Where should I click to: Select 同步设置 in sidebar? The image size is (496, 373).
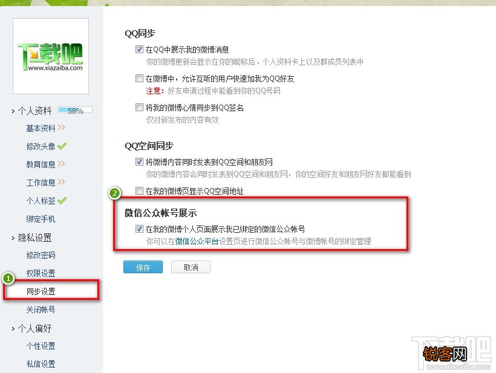(x=41, y=291)
